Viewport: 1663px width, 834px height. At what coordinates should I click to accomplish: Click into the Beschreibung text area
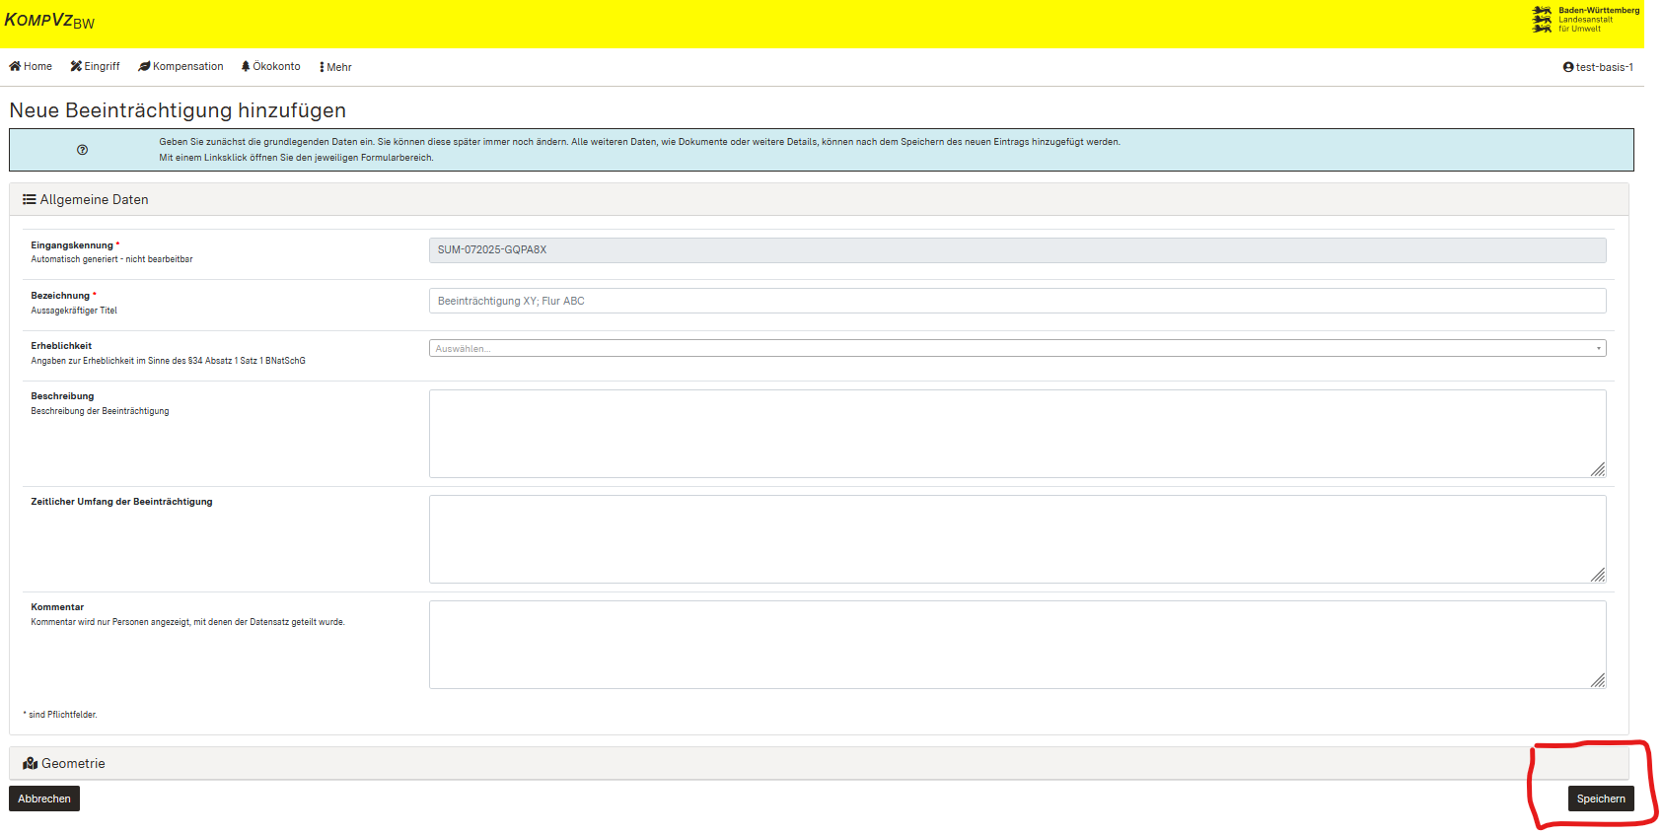click(x=1017, y=434)
